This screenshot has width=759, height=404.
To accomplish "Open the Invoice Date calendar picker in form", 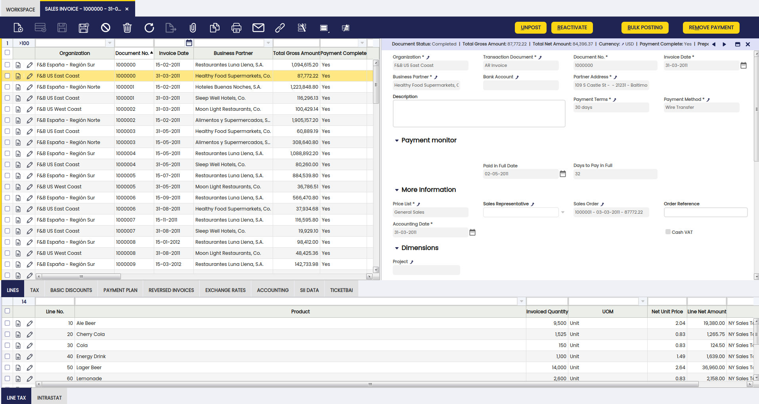I will 744,65.
